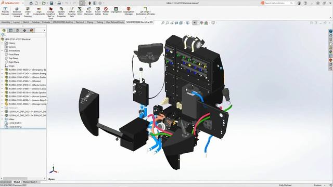Screen dimensions: 333x187
Task: Click the Flatten Route tool
Action: pyautogui.click(x=106, y=11)
